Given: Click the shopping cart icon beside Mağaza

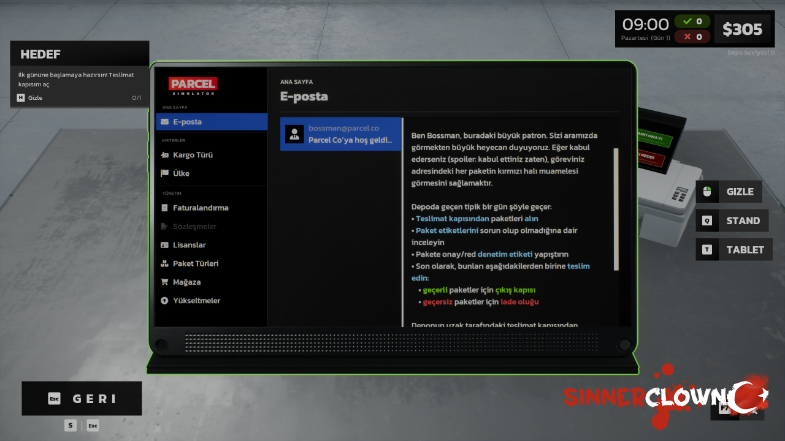Looking at the screenshot, I should pos(164,282).
